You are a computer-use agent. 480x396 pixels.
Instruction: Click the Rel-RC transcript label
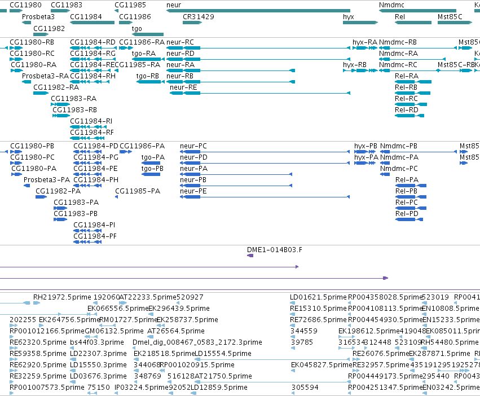406,99
